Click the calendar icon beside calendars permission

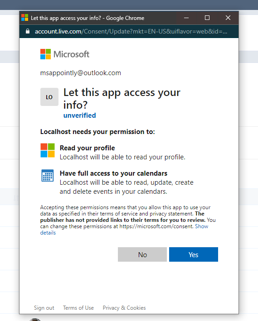(x=48, y=176)
